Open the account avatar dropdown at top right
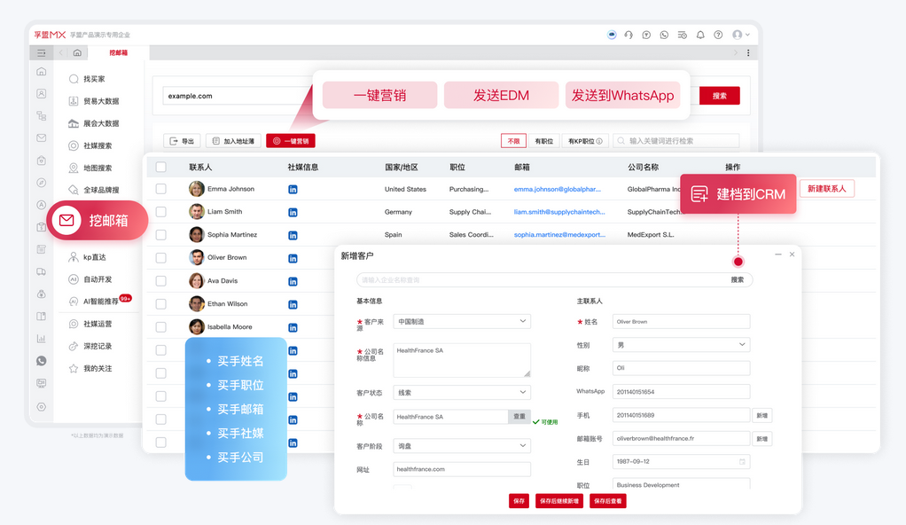906x525 pixels. (x=738, y=34)
